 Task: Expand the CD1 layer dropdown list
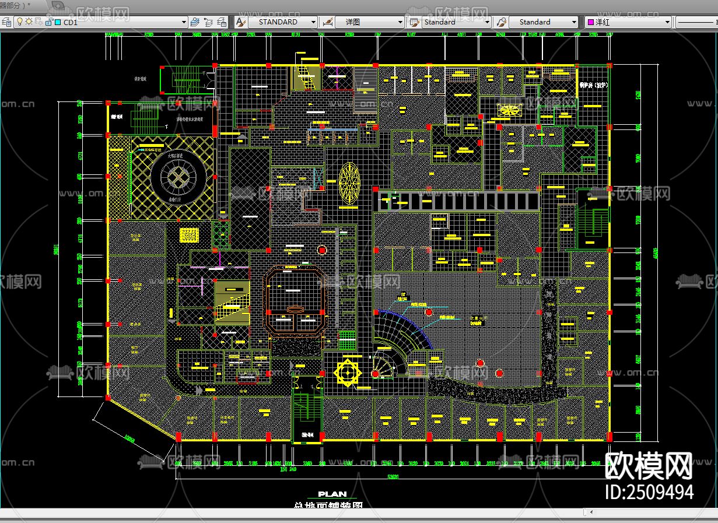point(183,22)
